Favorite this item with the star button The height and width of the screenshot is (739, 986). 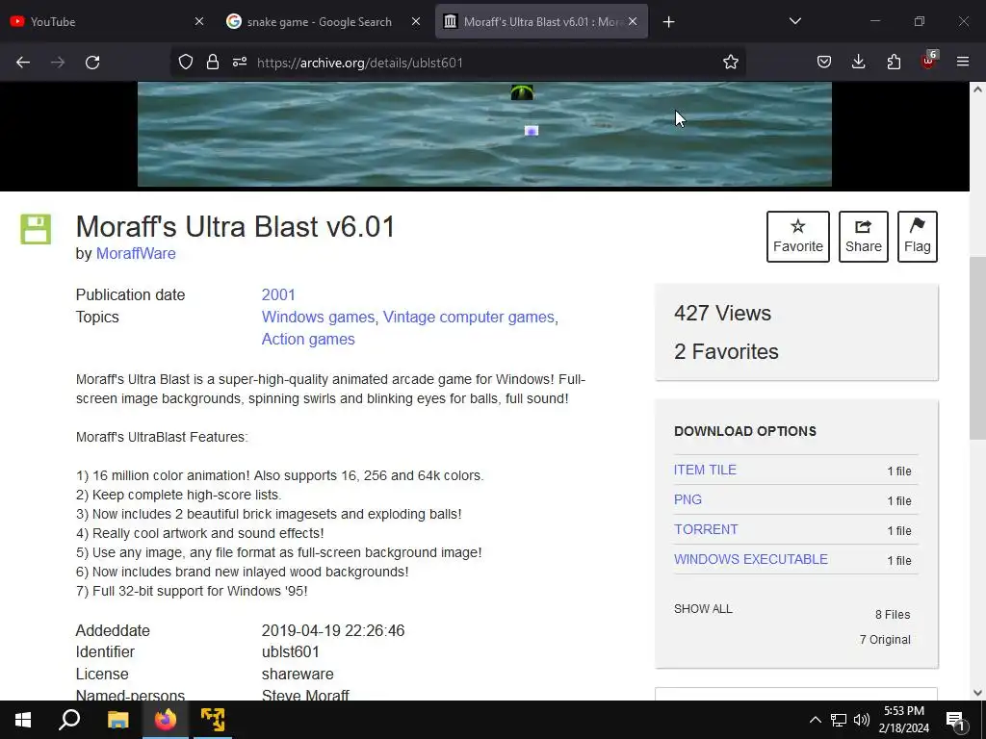click(798, 237)
